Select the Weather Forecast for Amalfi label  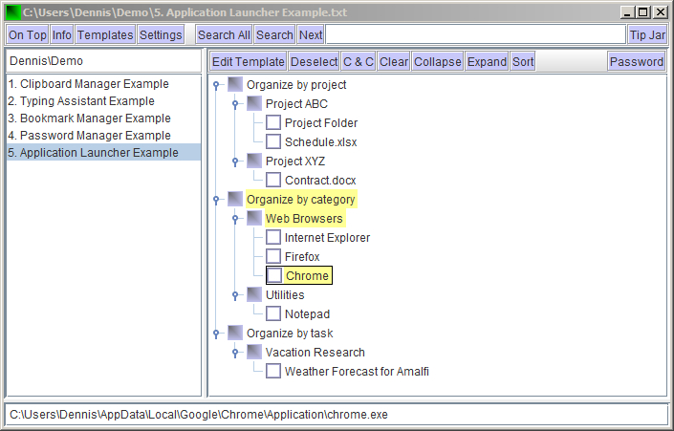tap(357, 371)
